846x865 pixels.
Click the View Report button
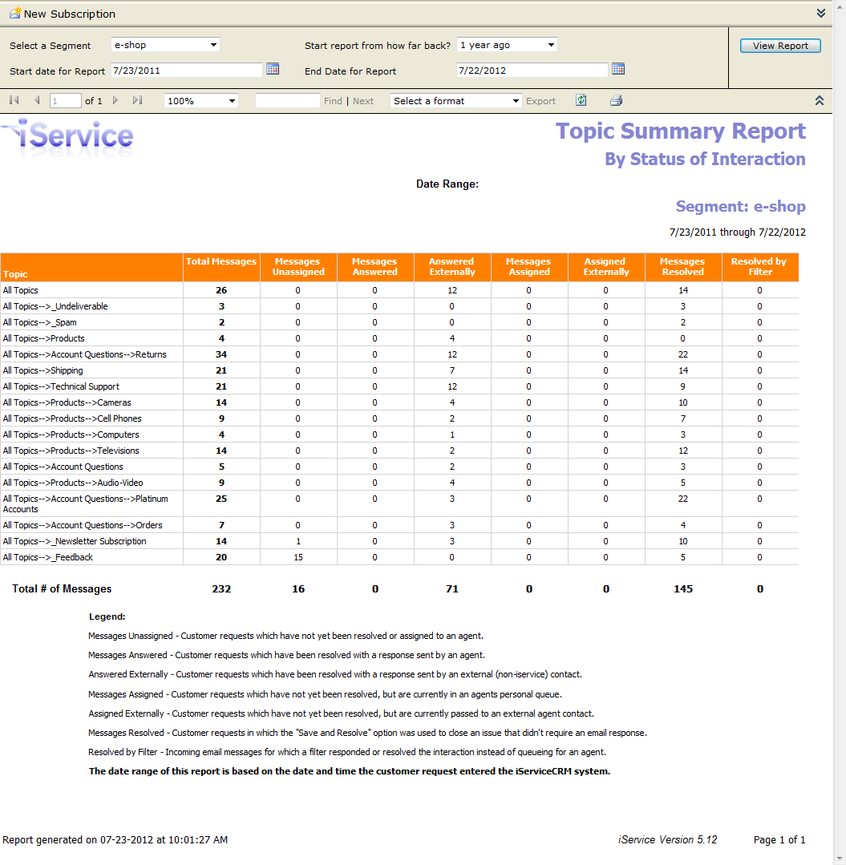780,46
